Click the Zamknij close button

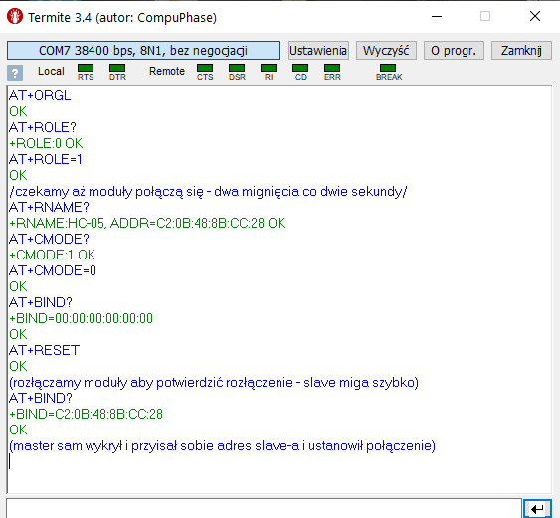(x=521, y=51)
